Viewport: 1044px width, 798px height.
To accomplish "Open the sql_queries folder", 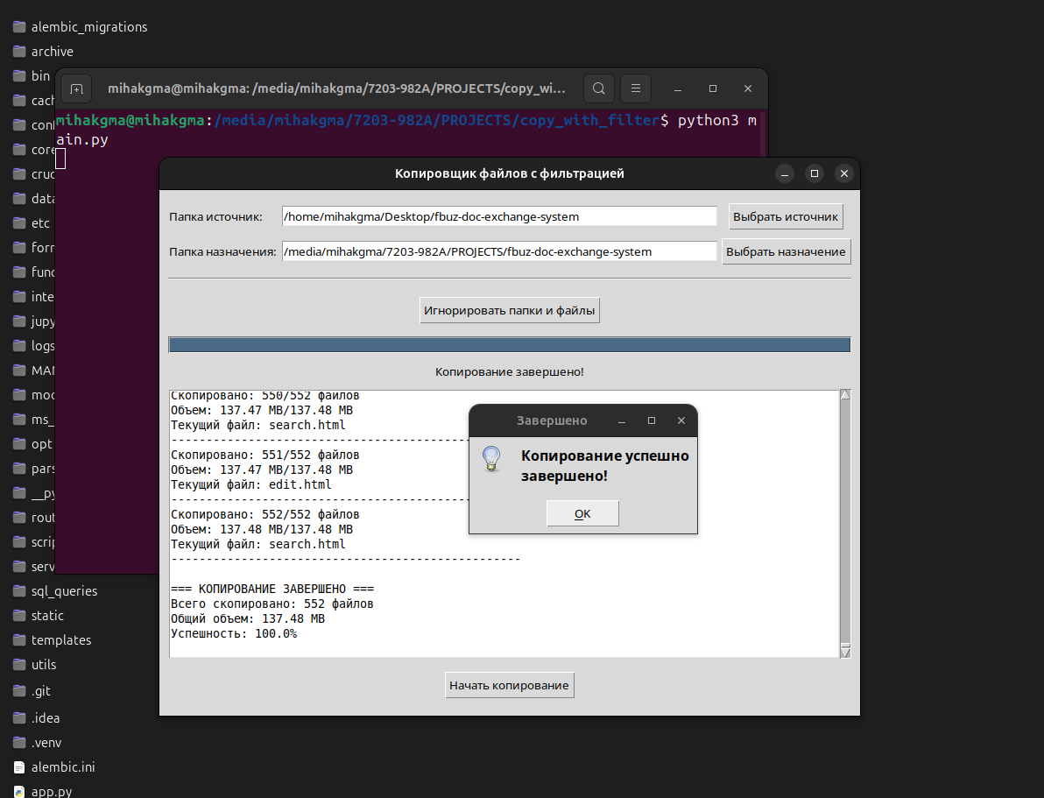I will click(x=55, y=591).
